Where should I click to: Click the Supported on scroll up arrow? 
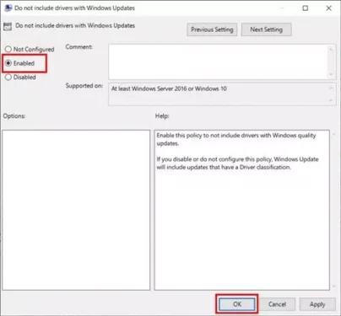pyautogui.click(x=331, y=88)
